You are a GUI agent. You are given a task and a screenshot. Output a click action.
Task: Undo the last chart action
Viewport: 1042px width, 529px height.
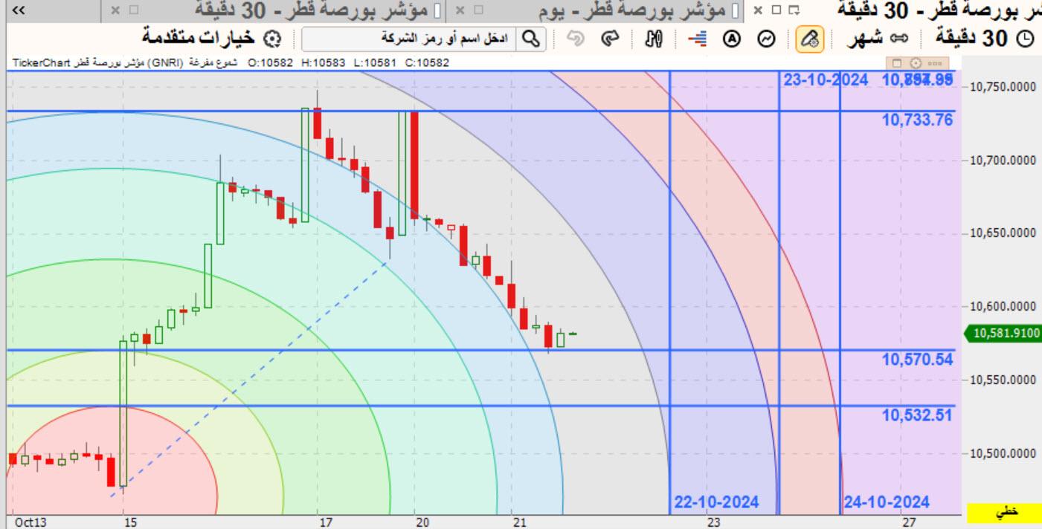tap(575, 39)
